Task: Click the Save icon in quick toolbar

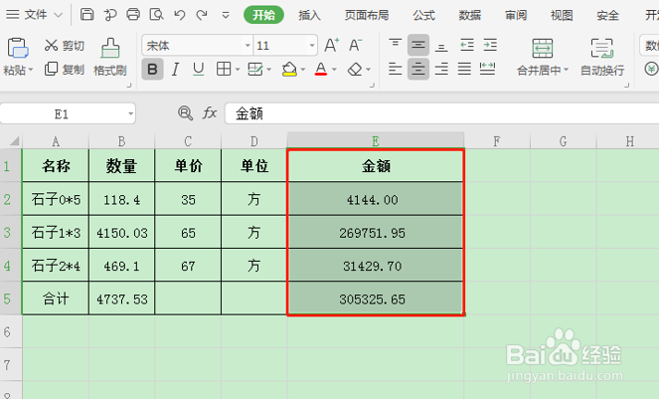Action: (x=86, y=14)
